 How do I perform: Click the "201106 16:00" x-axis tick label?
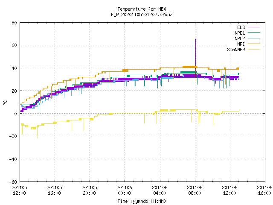[x=264, y=190]
